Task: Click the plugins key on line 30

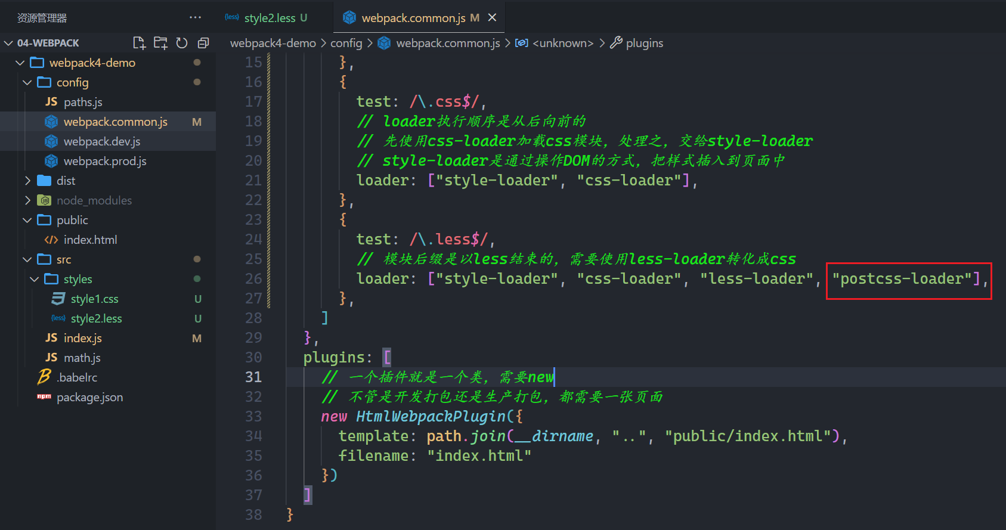Action: pos(334,358)
